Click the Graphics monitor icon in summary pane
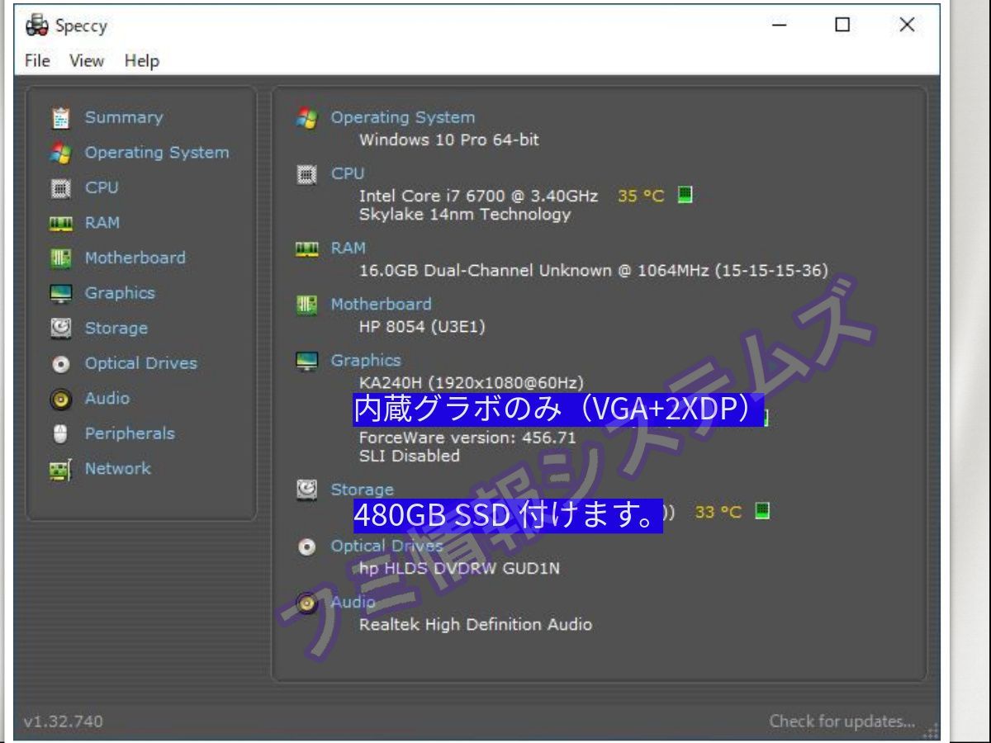The height and width of the screenshot is (743, 991). (x=306, y=361)
